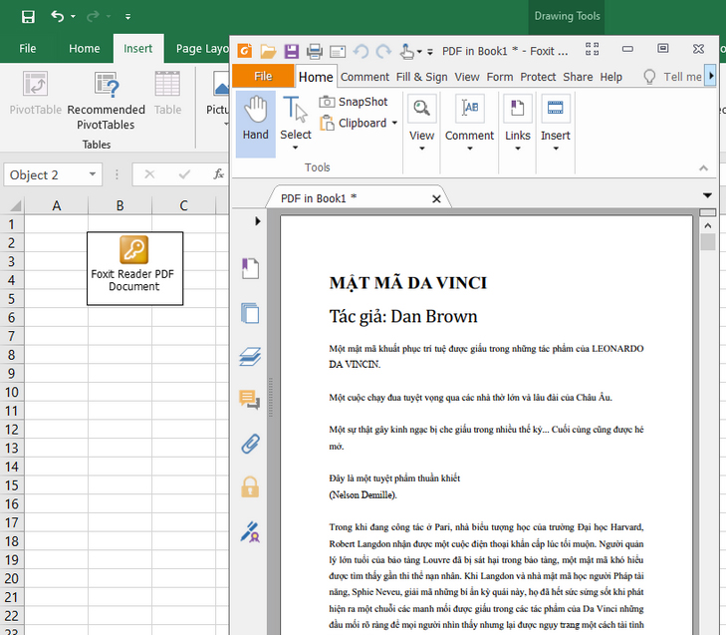The width and height of the screenshot is (726, 635).
Task: Toggle Foxit full screen mode icon
Action: [592, 49]
